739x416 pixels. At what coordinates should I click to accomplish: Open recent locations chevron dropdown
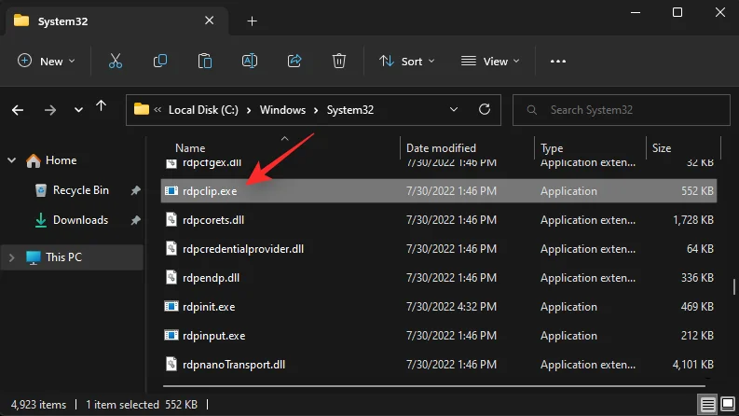[x=78, y=110]
